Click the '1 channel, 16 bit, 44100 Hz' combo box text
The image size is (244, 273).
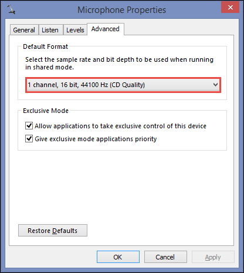tap(86, 85)
